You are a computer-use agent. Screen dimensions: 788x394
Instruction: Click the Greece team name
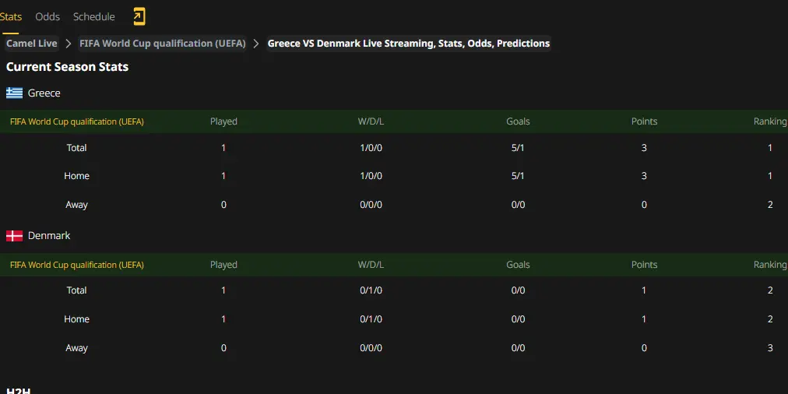pyautogui.click(x=44, y=93)
